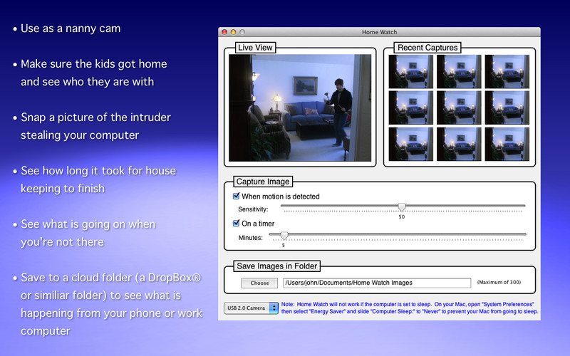570x356 pixels.
Task: Select the top-right recent capture thumbnail
Action: coord(507,71)
